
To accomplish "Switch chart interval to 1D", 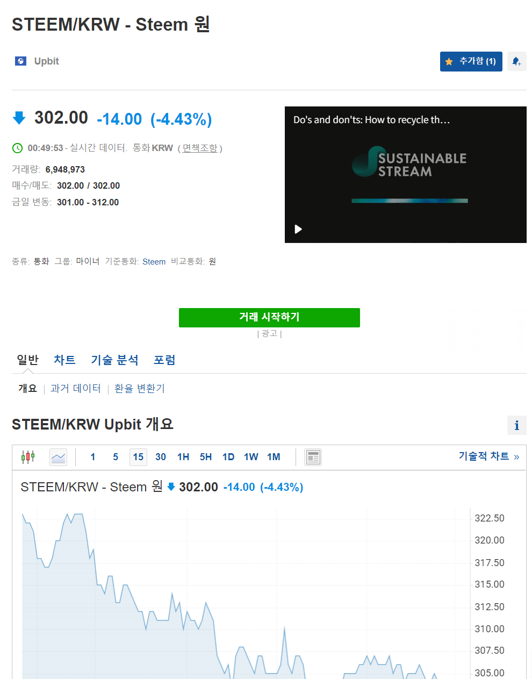I will click(x=228, y=457).
